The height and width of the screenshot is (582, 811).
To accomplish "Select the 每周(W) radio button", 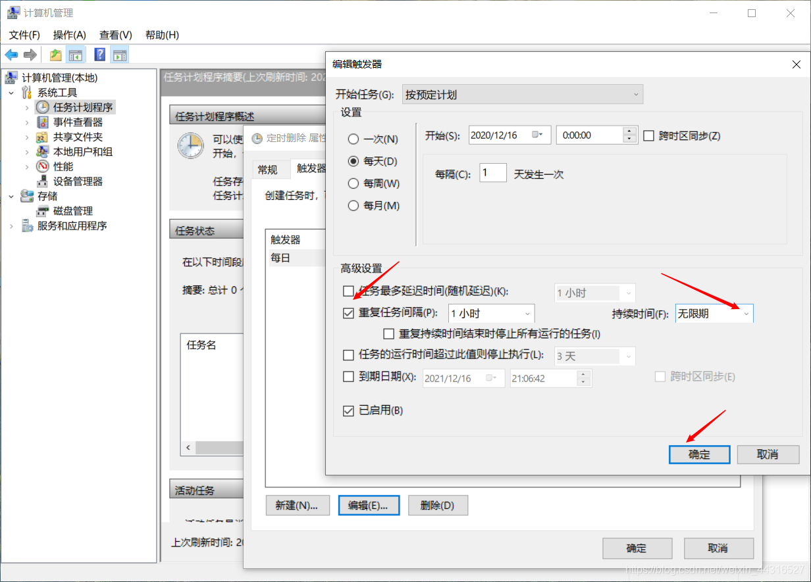I will point(353,183).
